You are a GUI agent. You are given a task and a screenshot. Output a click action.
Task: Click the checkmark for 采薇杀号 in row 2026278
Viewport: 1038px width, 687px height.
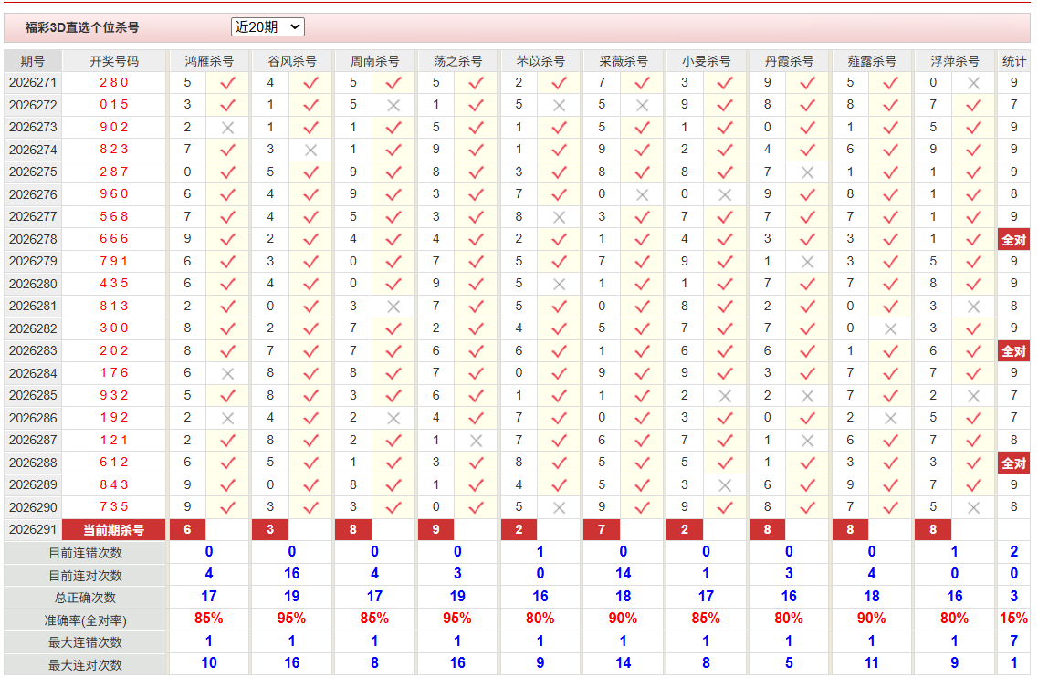coord(642,240)
